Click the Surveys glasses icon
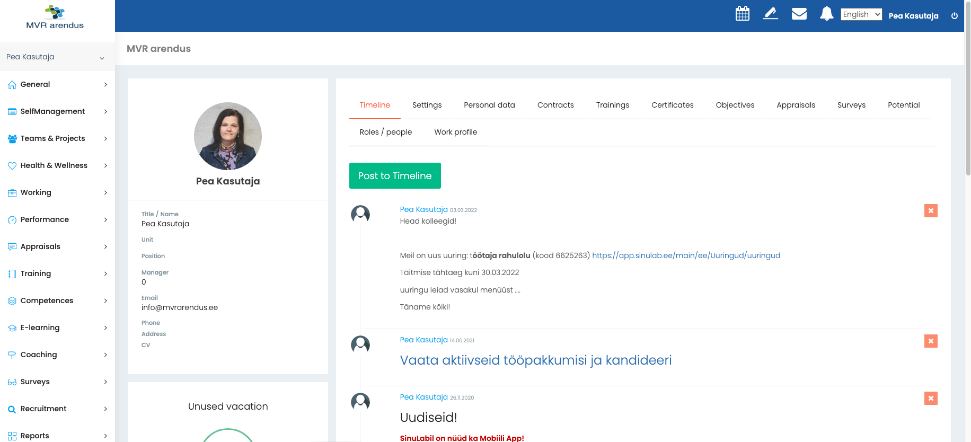The height and width of the screenshot is (442, 971). tap(12, 382)
